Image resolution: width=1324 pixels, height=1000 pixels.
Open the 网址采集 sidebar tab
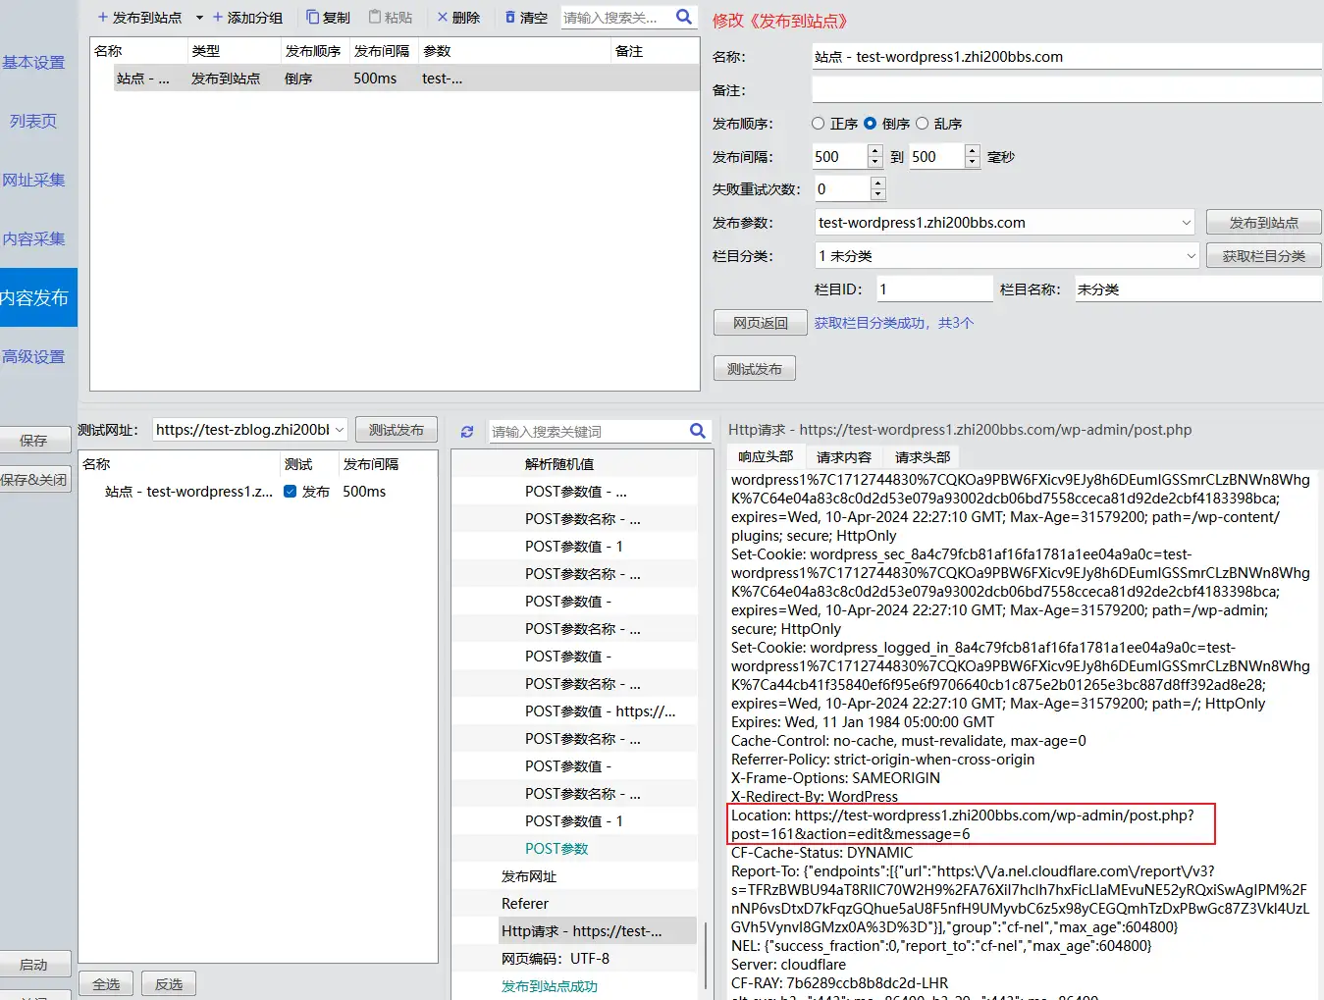tap(33, 181)
